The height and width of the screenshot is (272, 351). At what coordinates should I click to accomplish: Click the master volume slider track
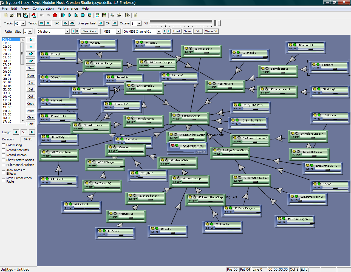(x=181, y=21)
